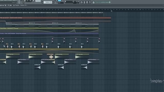Click the peak point of the modulation envelope curve
Image resolution: width=164 pixels, height=92 pixels.
click(74, 30)
